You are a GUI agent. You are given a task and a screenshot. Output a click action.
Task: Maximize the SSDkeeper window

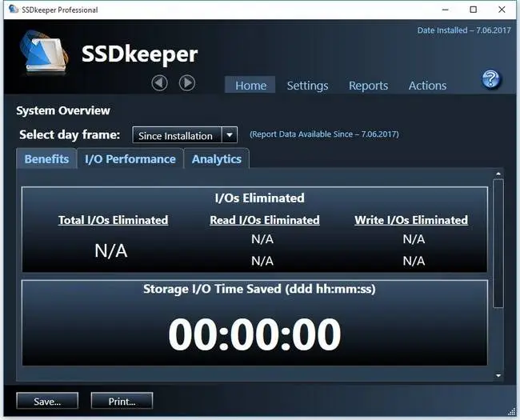click(x=474, y=10)
